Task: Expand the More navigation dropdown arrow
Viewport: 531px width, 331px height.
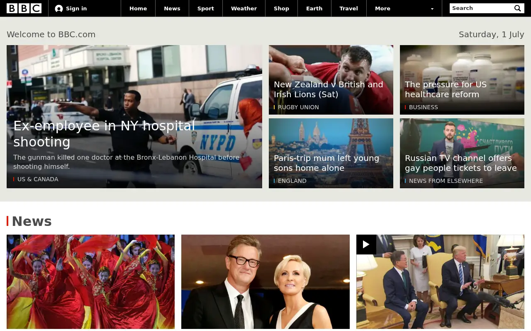Action: pos(432,9)
